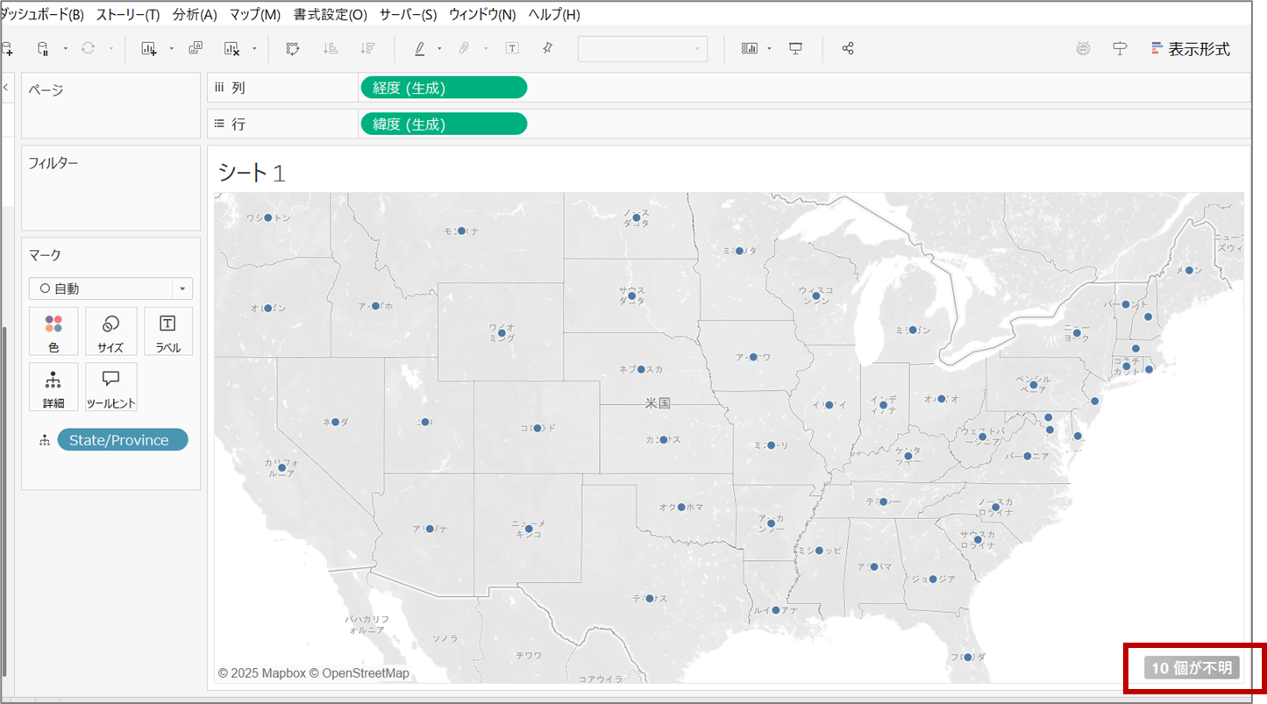The image size is (1267, 704).
Task: Click the pause auto updates data icon
Action: point(42,49)
